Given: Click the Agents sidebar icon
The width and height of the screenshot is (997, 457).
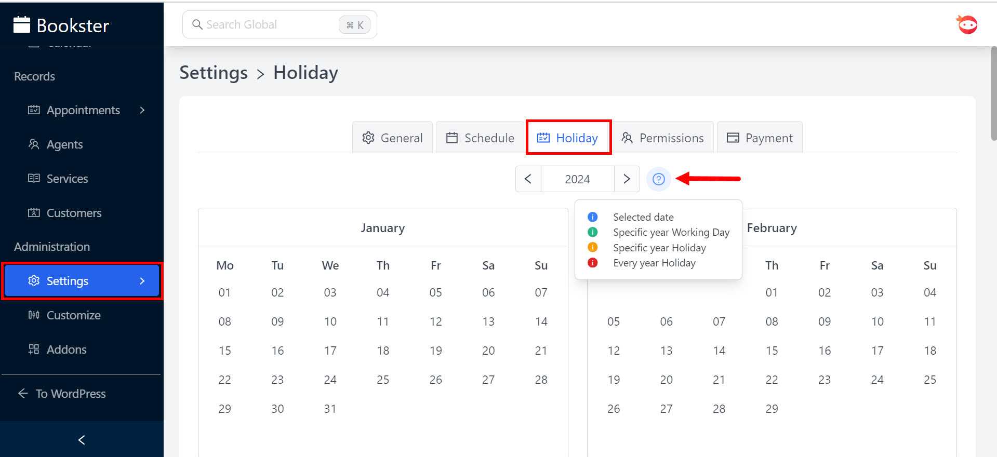Looking at the screenshot, I should coord(34,144).
